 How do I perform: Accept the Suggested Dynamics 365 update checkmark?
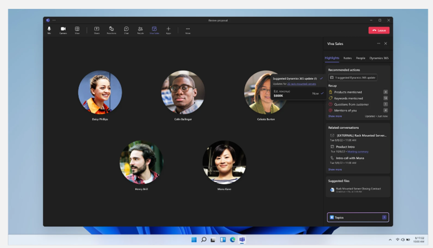322,79
